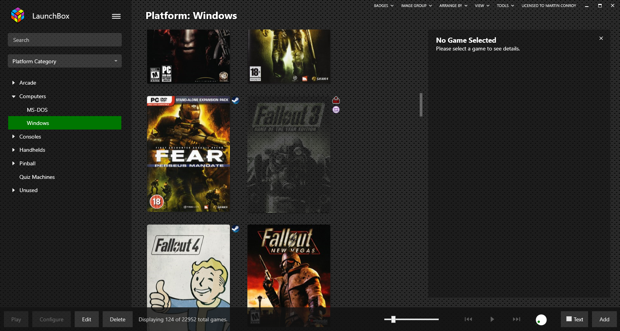
Task: Expand the Unused category
Action: pos(14,190)
